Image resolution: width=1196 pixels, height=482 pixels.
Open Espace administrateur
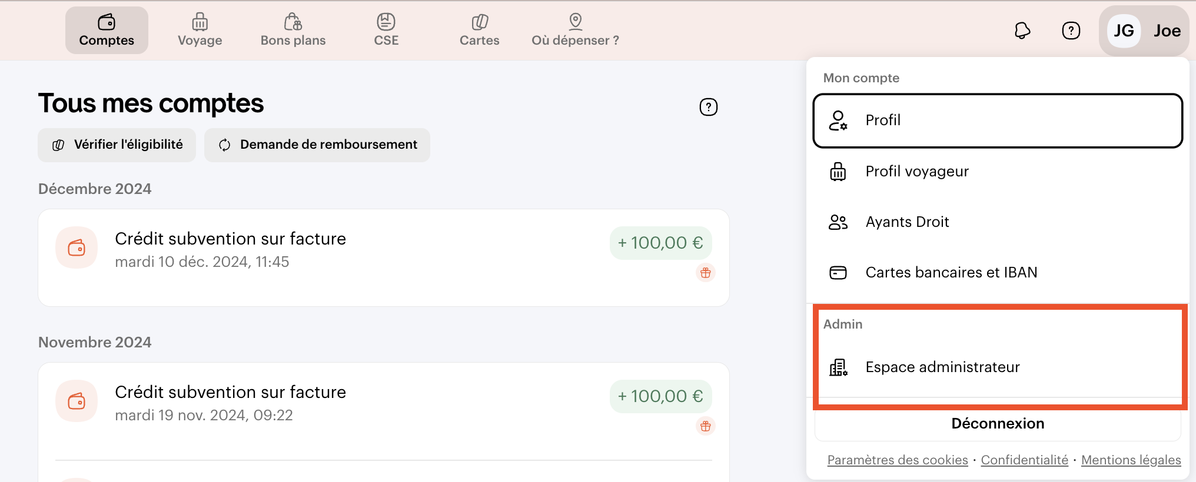click(x=942, y=367)
